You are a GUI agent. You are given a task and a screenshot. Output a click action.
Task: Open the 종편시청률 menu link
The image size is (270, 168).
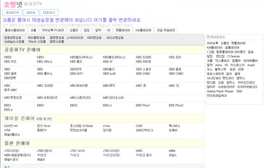coord(57,42)
